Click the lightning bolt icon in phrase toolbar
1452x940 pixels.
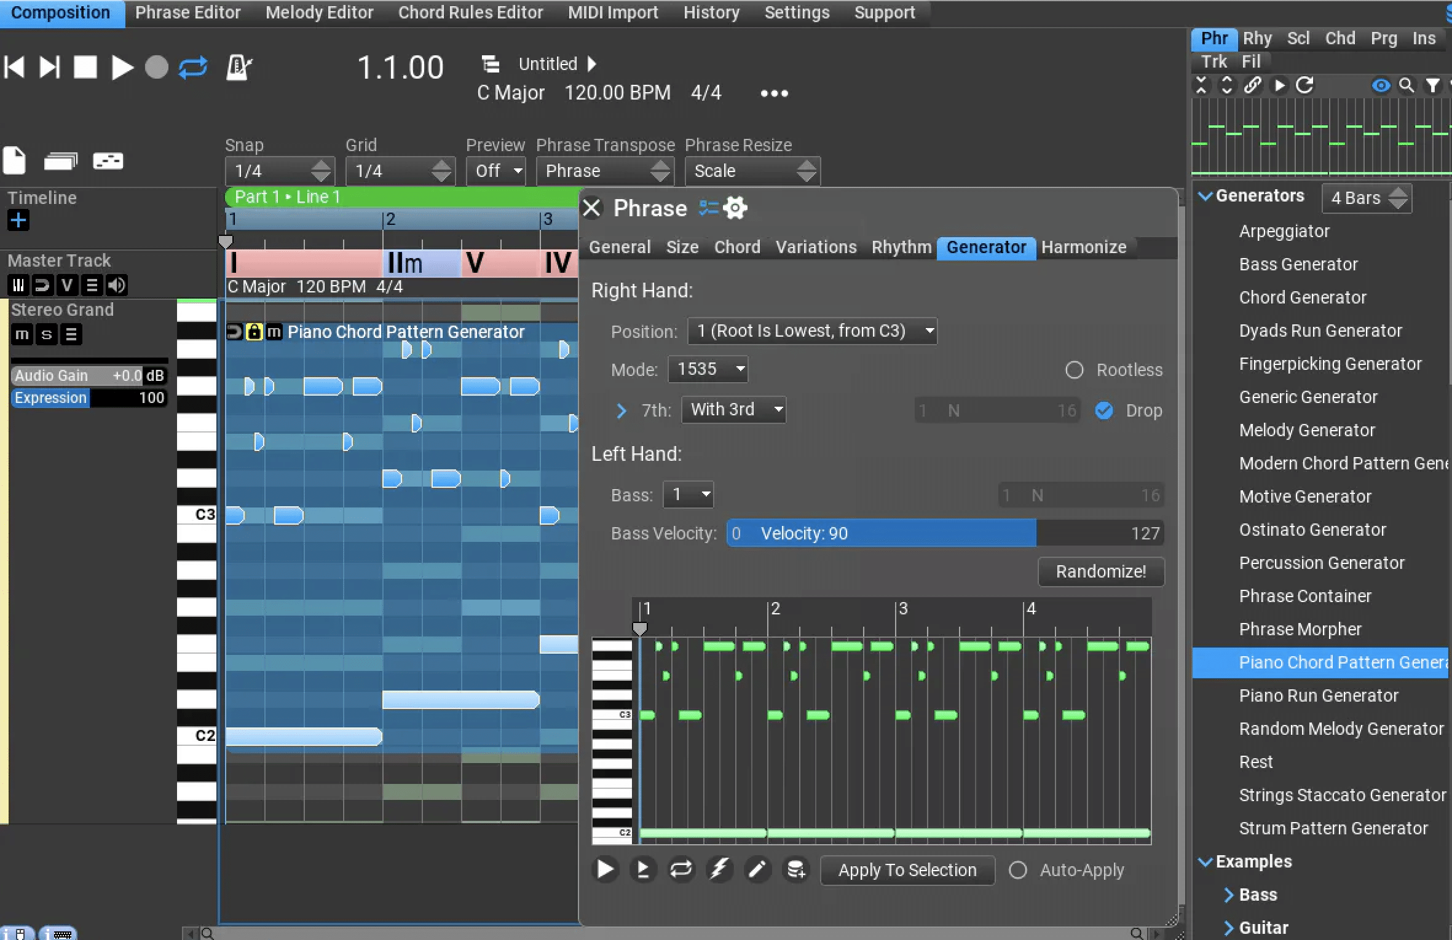720,869
